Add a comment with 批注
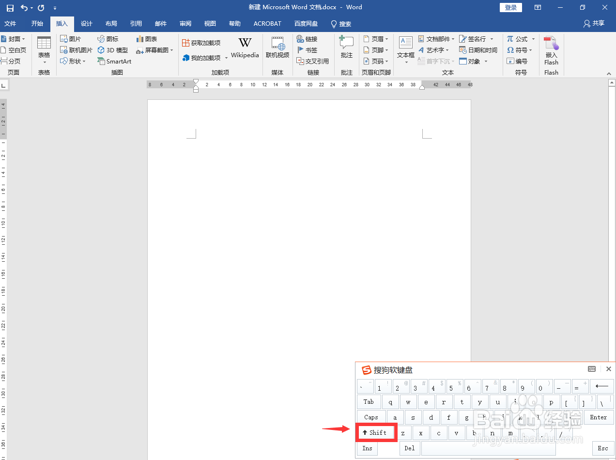The image size is (616, 460). click(347, 48)
